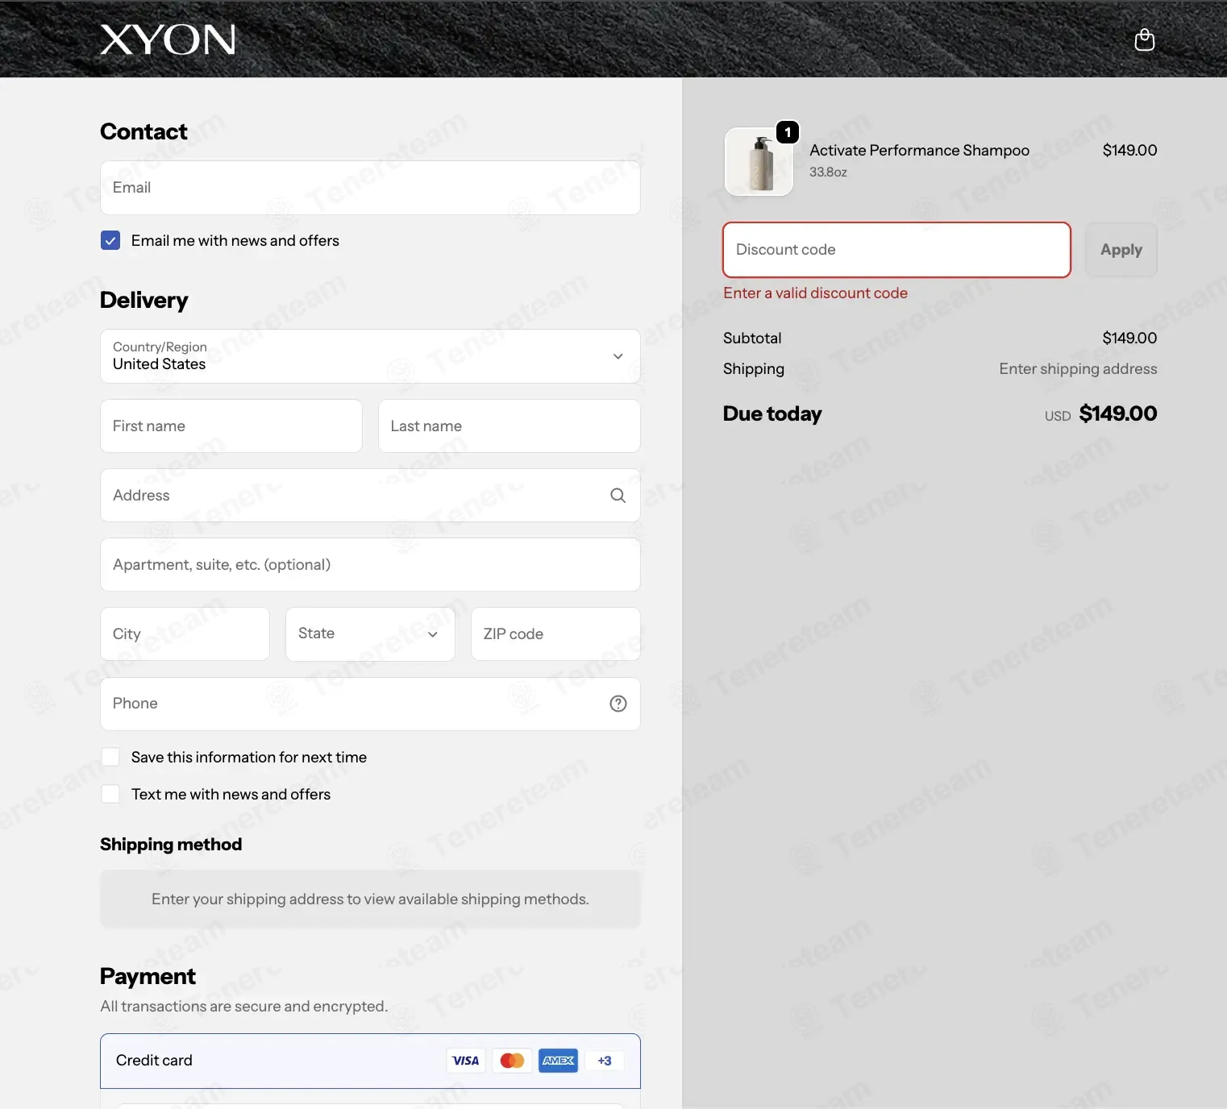Viewport: 1227px width, 1109px height.
Task: Expand the State dropdown
Action: [370, 634]
